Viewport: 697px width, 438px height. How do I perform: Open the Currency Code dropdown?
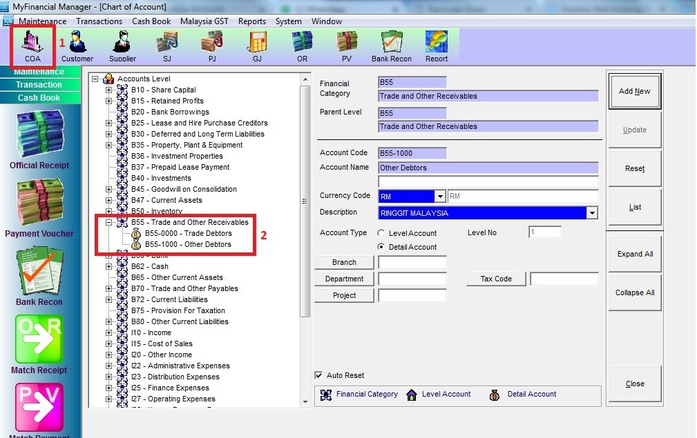439,197
